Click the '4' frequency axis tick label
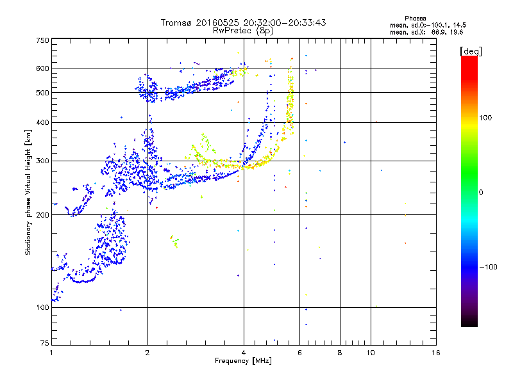The height and width of the screenshot is (384, 513). 244,353
